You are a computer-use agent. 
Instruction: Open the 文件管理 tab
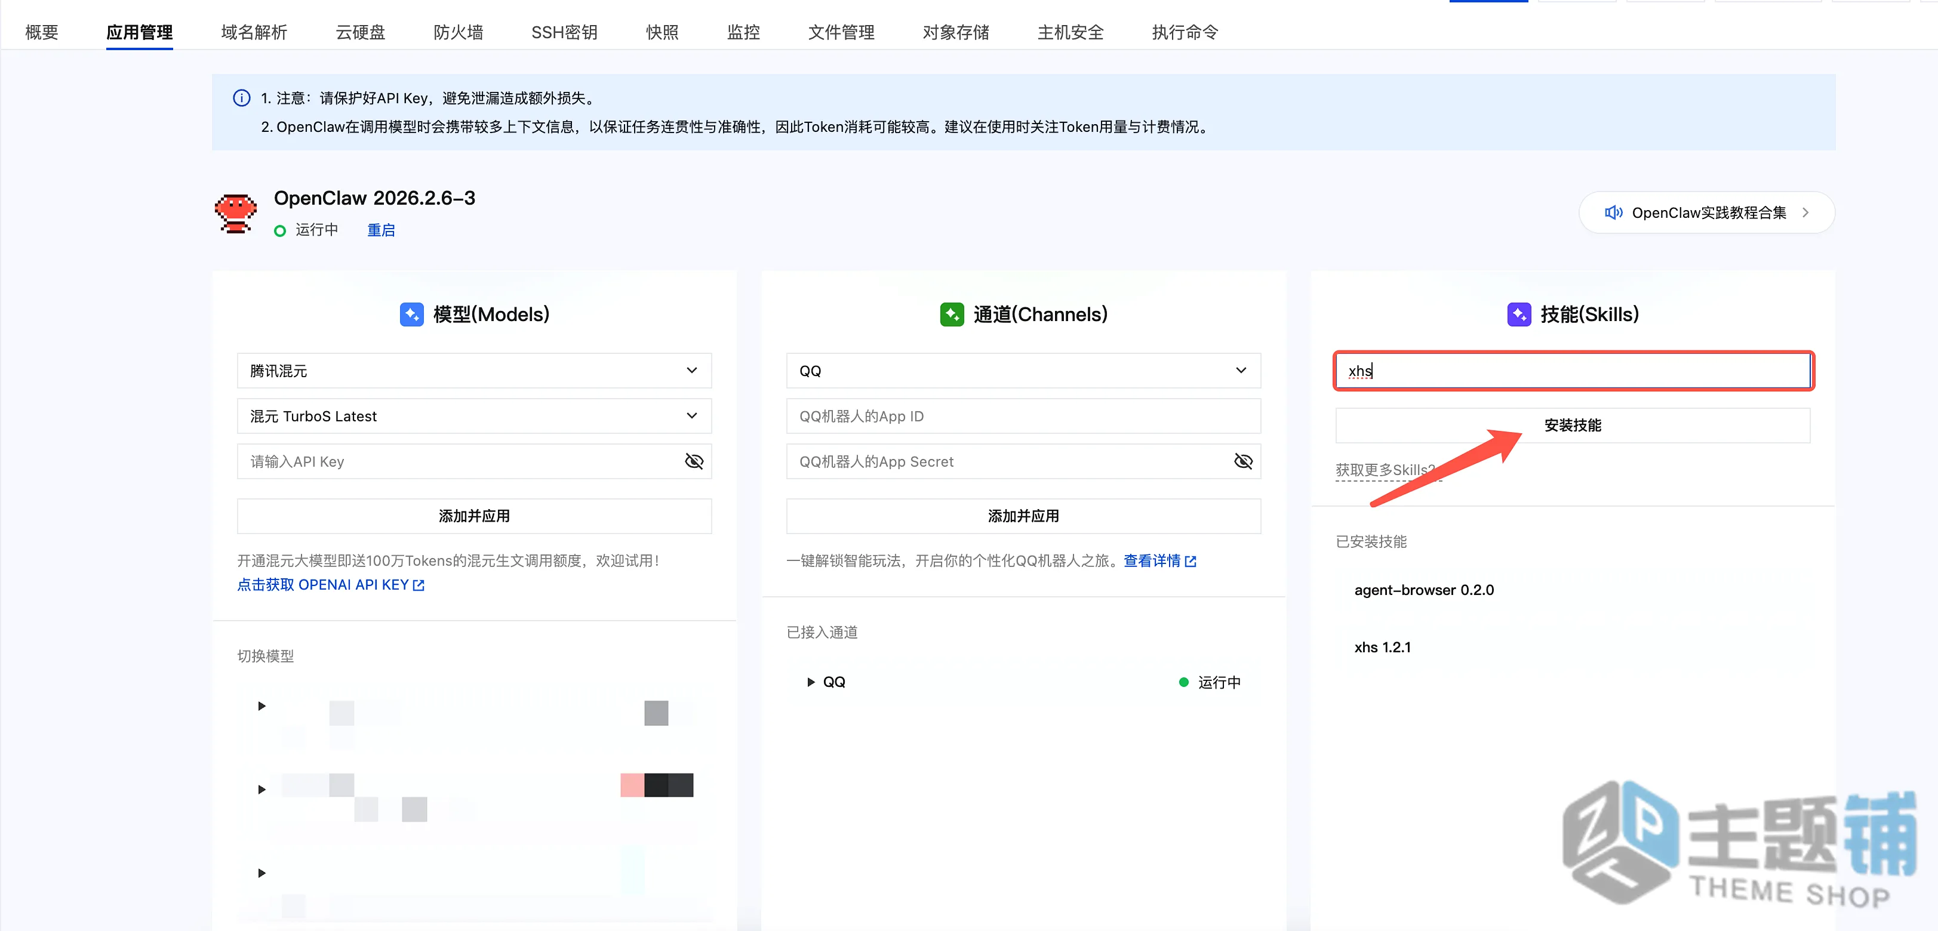pos(841,32)
